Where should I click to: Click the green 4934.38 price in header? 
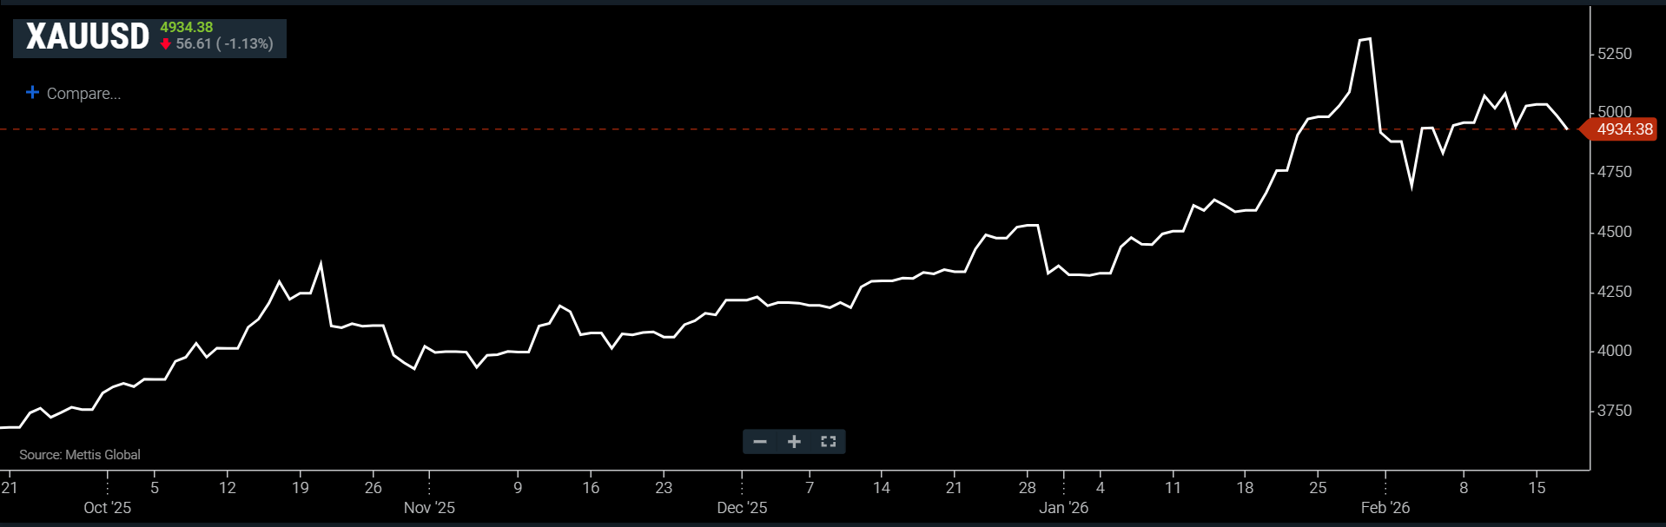[186, 27]
